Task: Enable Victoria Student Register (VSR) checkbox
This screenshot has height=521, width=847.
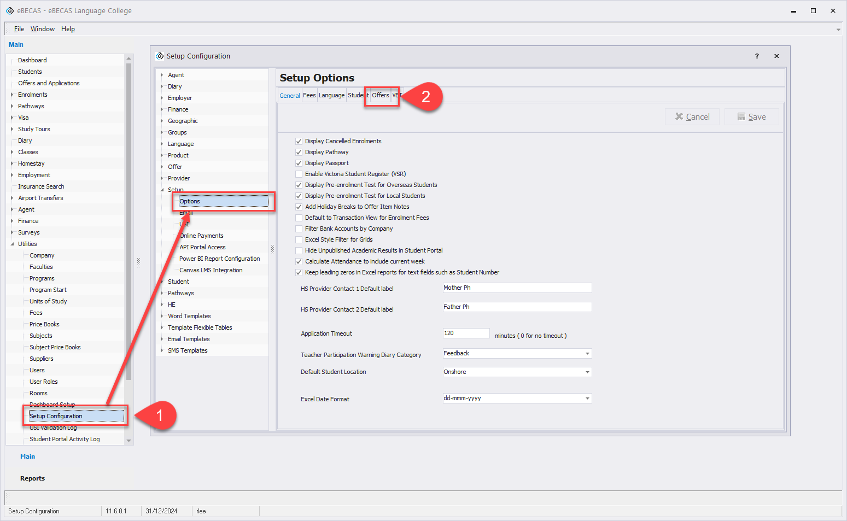Action: pos(299,174)
